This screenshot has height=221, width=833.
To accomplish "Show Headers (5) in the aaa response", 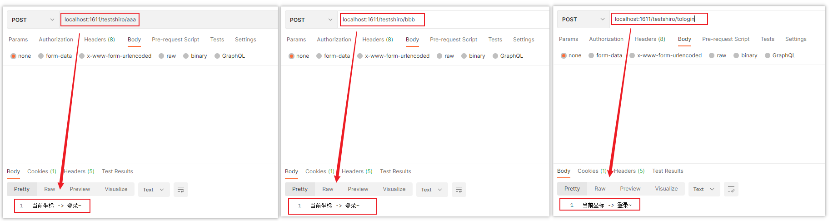I will 79,171.
